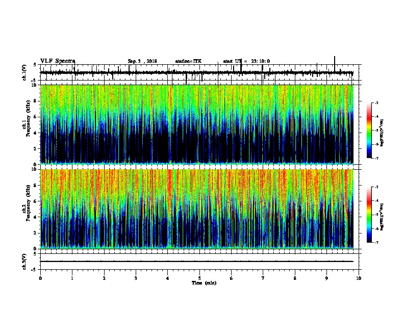Screen dimensions: 404x312
Task: Click the ch.2 spectrogram color bar
Action: (369, 215)
